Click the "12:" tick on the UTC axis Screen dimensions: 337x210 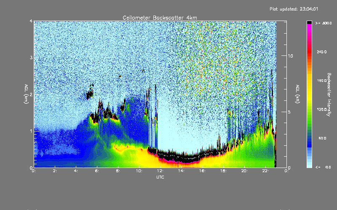pyautogui.click(x=160, y=171)
